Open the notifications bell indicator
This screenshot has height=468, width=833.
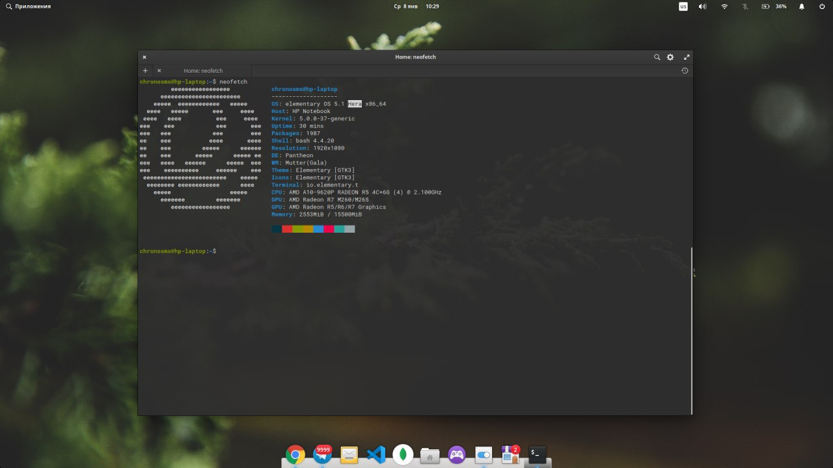coord(802,6)
